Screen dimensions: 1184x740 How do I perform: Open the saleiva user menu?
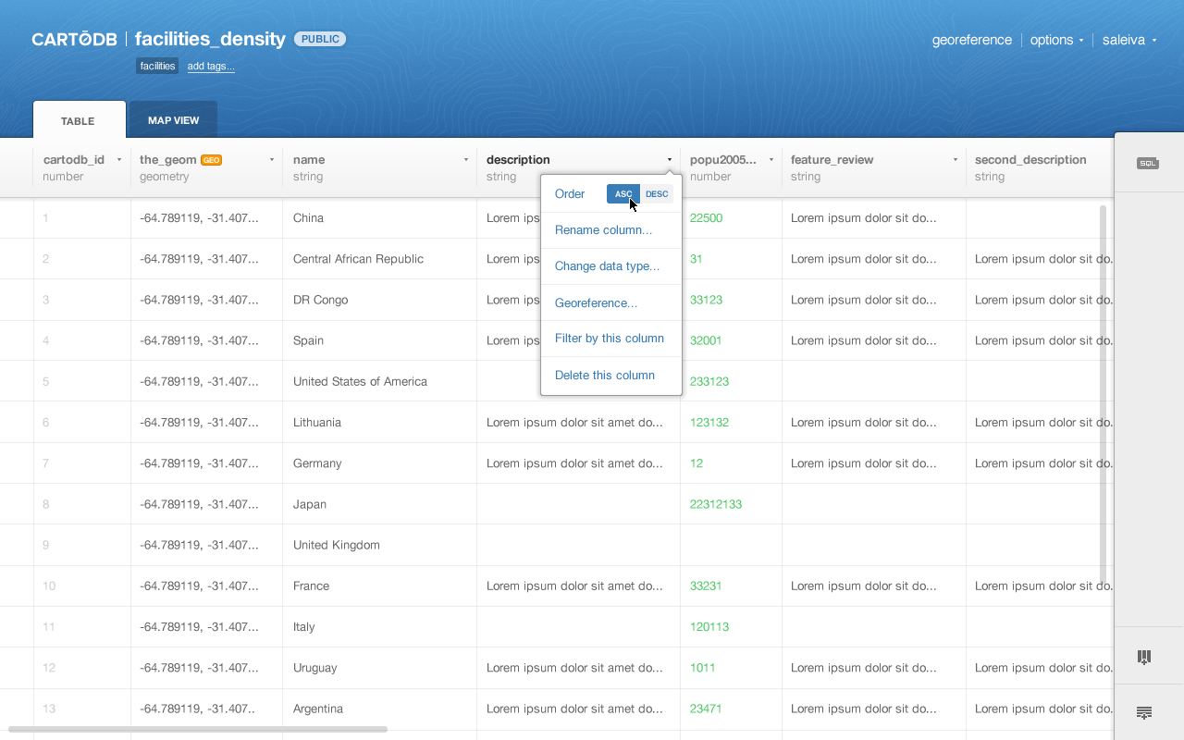point(1129,40)
